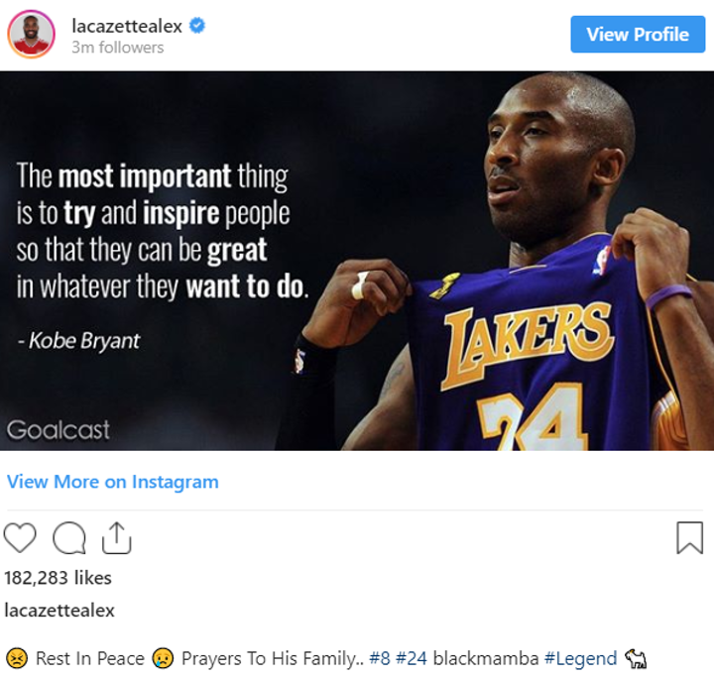
Task: Click the crying face emoji in caption
Action: [x=163, y=658]
